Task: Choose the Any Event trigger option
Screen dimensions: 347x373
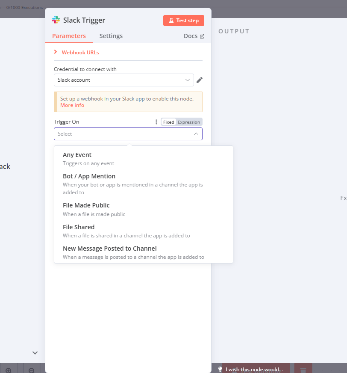Action: tap(77, 155)
